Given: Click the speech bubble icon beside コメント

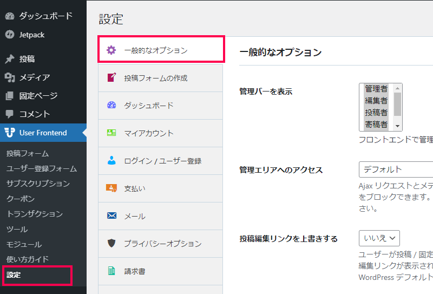Looking at the screenshot, I should click(x=10, y=114).
